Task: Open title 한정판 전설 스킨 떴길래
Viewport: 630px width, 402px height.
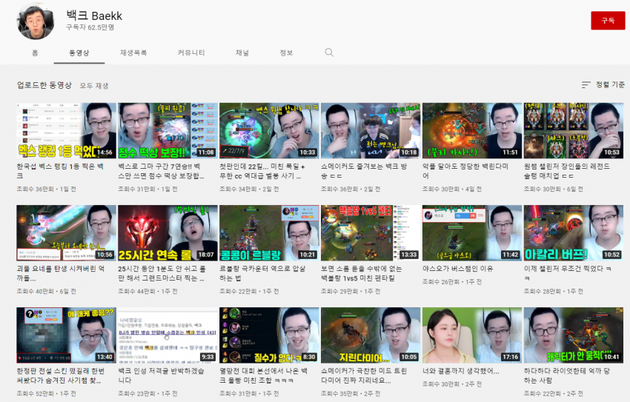Action: pyautogui.click(x=61, y=375)
